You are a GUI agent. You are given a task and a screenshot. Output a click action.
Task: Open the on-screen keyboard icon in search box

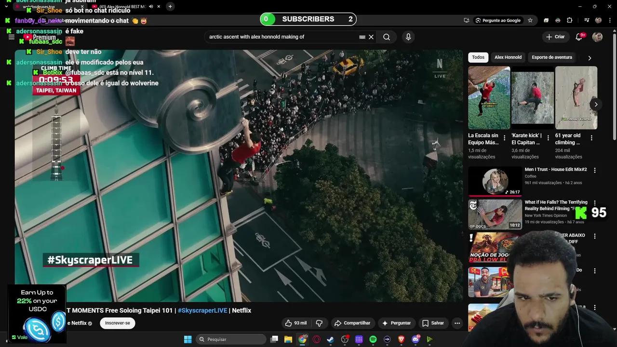[362, 37]
